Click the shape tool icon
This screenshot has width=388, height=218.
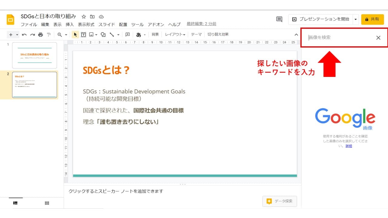pos(103,35)
